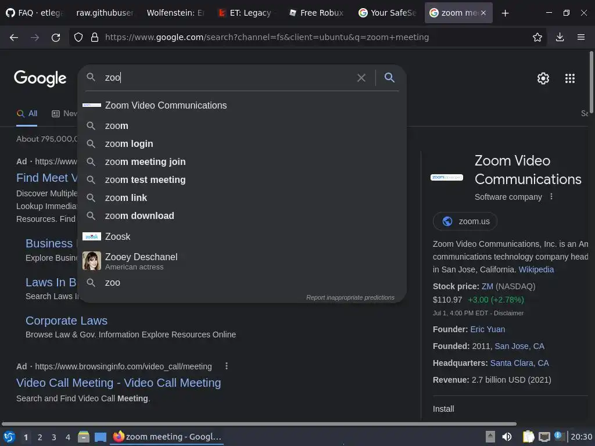595x446 pixels.
Task: Click the horizontal page scrollbar
Action: pos(259,423)
